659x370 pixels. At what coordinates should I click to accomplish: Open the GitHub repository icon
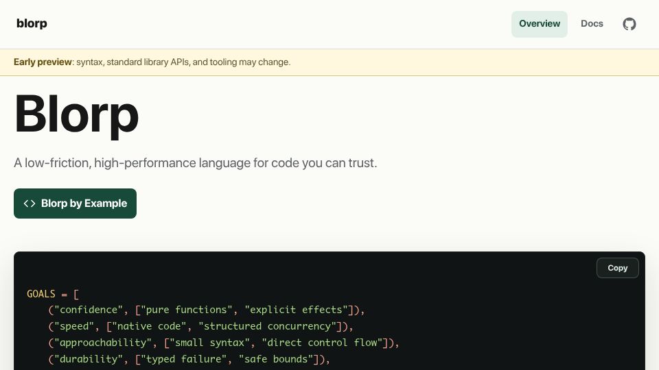pos(629,24)
